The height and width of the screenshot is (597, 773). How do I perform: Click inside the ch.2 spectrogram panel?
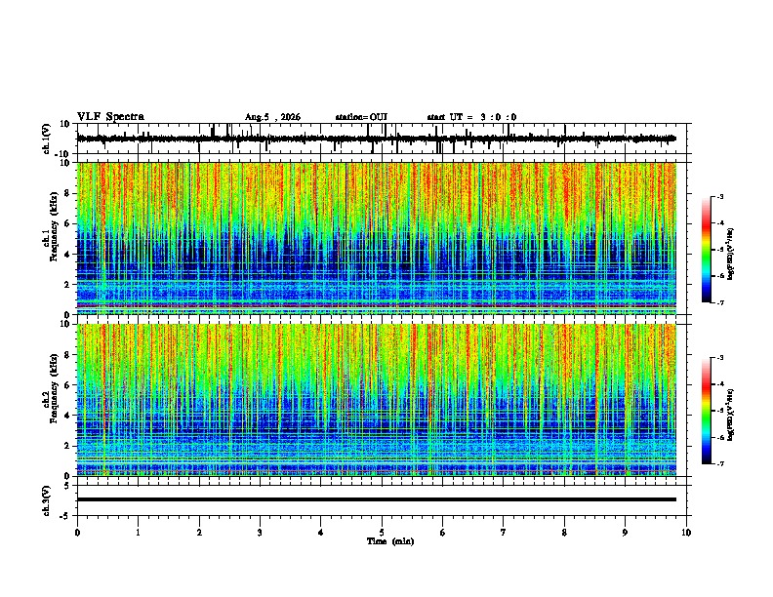[377, 400]
